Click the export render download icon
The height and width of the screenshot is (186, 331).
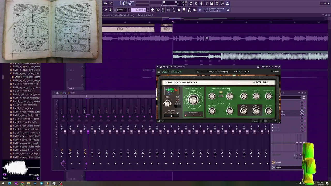(227, 3)
